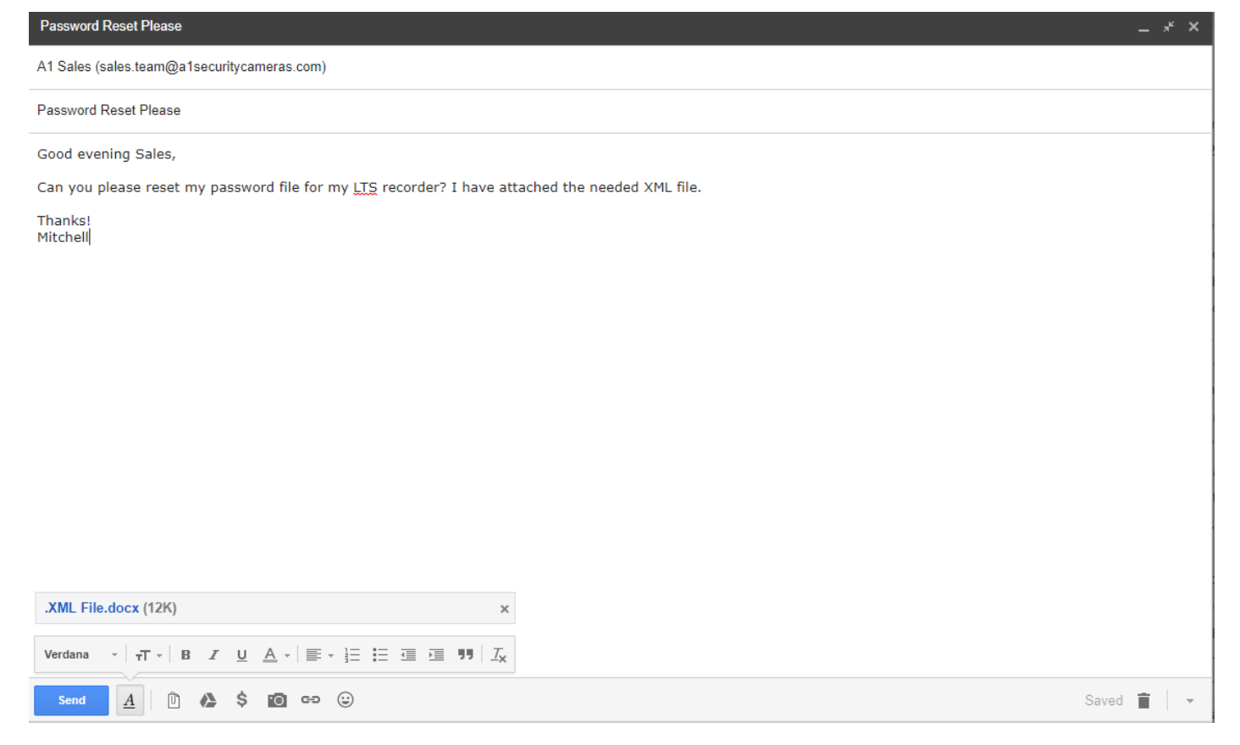Apply bulleted list formatting
1240x745 pixels.
click(380, 654)
